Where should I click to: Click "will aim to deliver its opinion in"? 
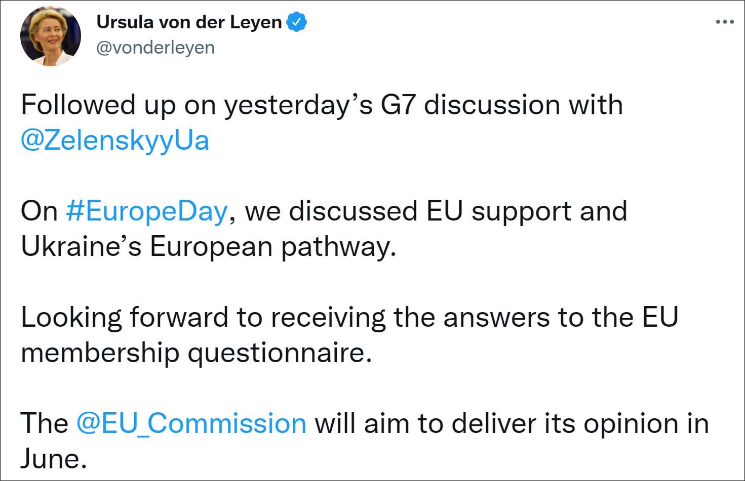click(x=512, y=423)
